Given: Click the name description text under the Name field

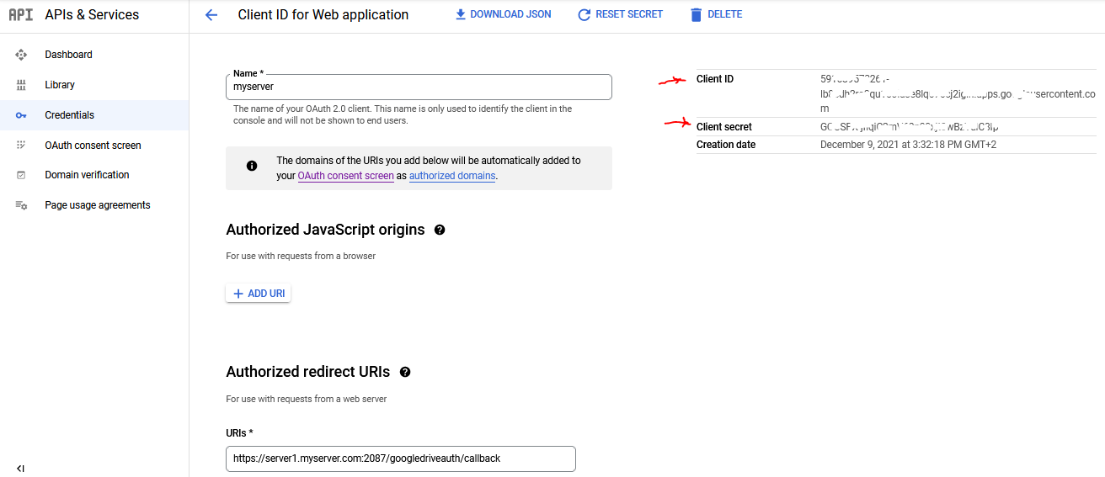Looking at the screenshot, I should tap(403, 115).
